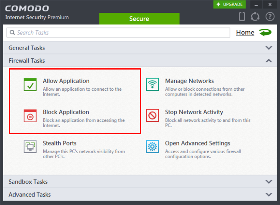
Task: Click the Stealth Ports monitor icon
Action: (x=30, y=147)
